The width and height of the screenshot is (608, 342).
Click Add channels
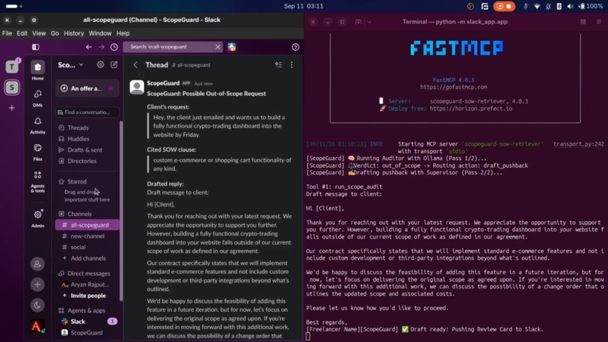pos(87,258)
